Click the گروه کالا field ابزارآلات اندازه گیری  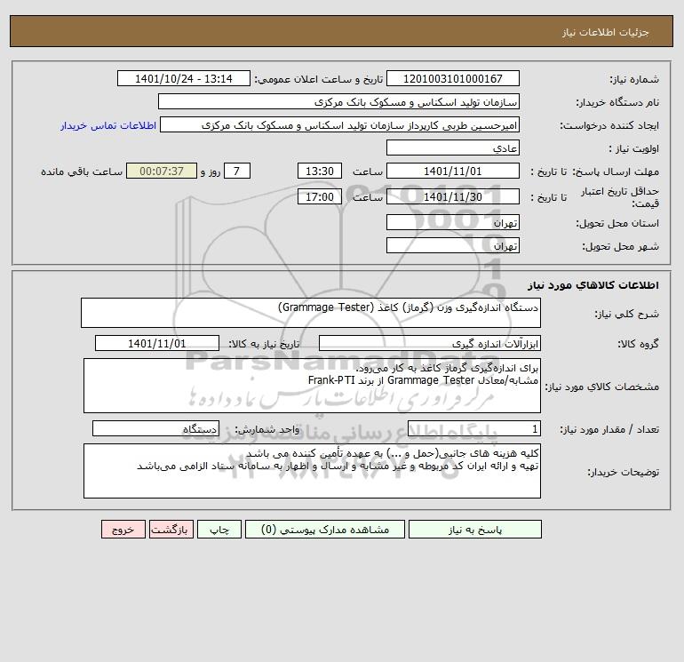pos(430,343)
